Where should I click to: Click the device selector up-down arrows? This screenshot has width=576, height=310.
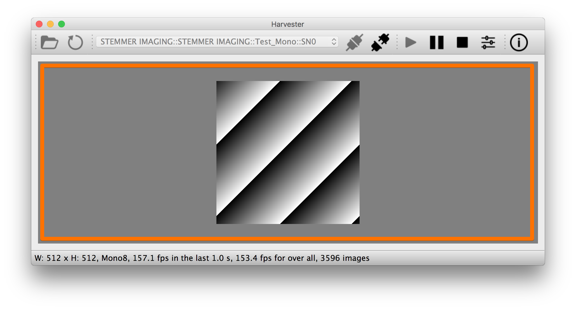tap(334, 42)
